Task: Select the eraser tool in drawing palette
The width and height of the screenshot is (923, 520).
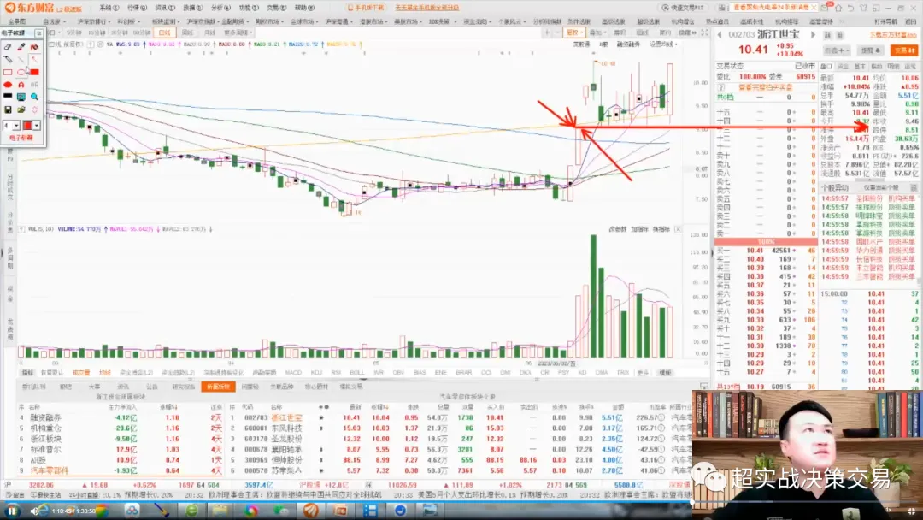Action: click(x=8, y=46)
